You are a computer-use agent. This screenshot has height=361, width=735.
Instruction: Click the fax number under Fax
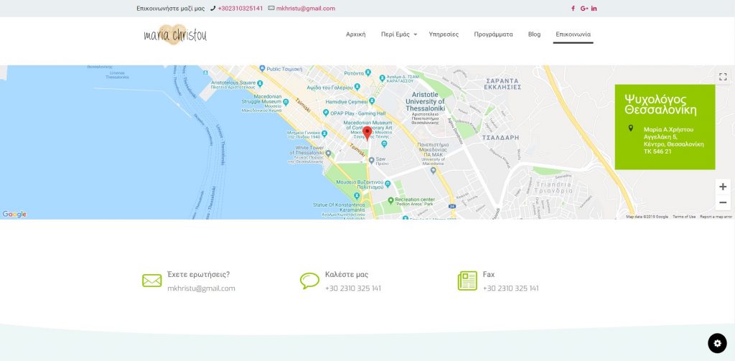tap(511, 289)
